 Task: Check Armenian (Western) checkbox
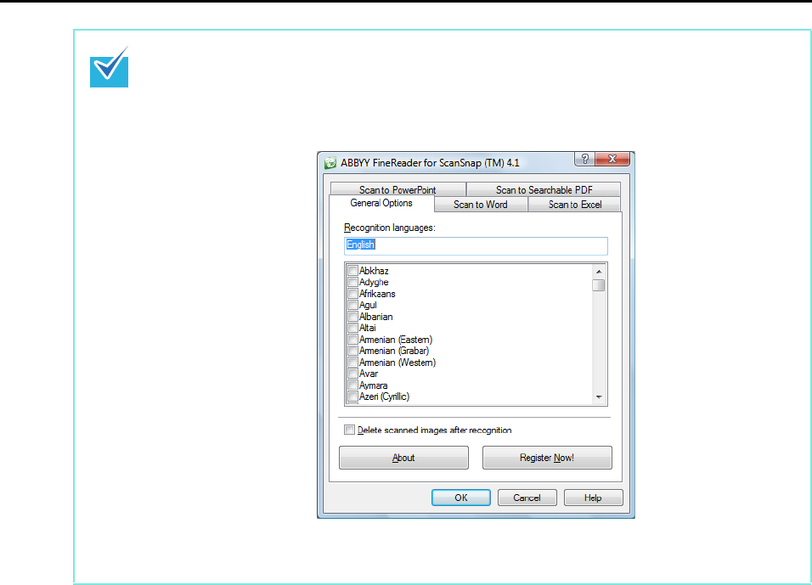352,363
